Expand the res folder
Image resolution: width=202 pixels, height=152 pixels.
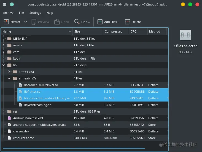pyautogui.click(x=4, y=111)
